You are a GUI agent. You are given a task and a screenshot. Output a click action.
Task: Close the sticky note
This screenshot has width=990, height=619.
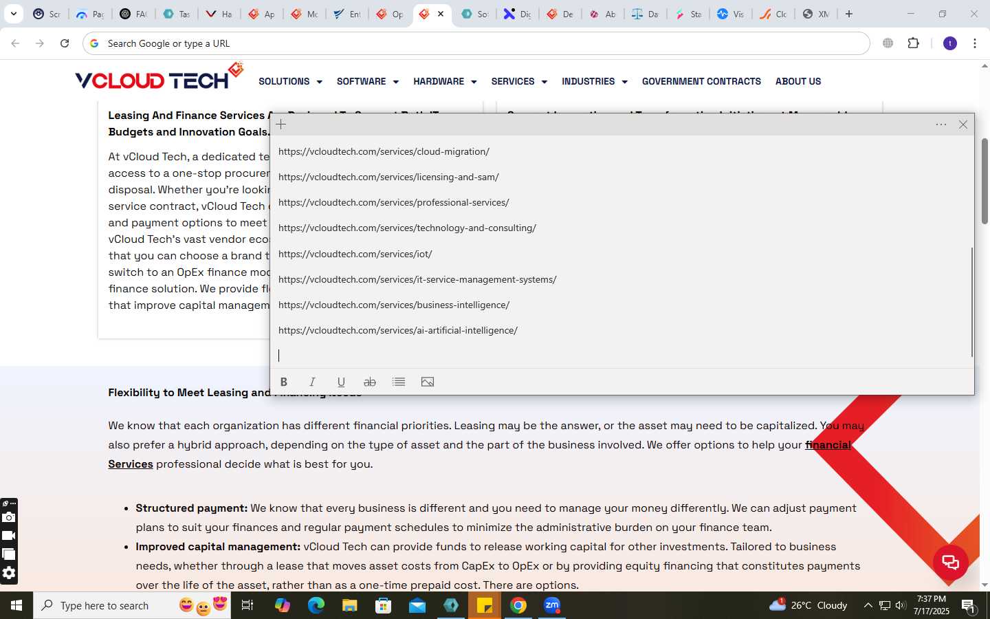963,124
